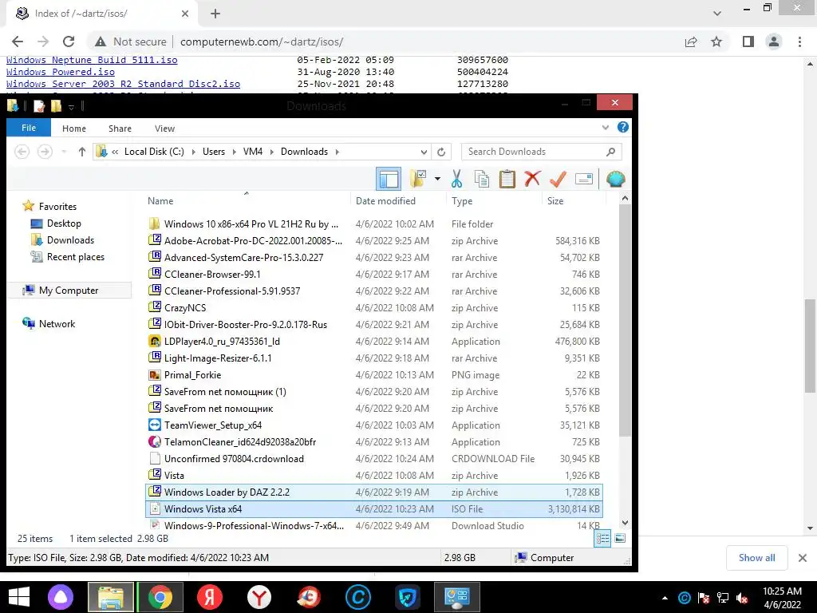Open Quick Access Toolbar customize dropdown
This screenshot has width=817, height=613.
[x=71, y=107]
